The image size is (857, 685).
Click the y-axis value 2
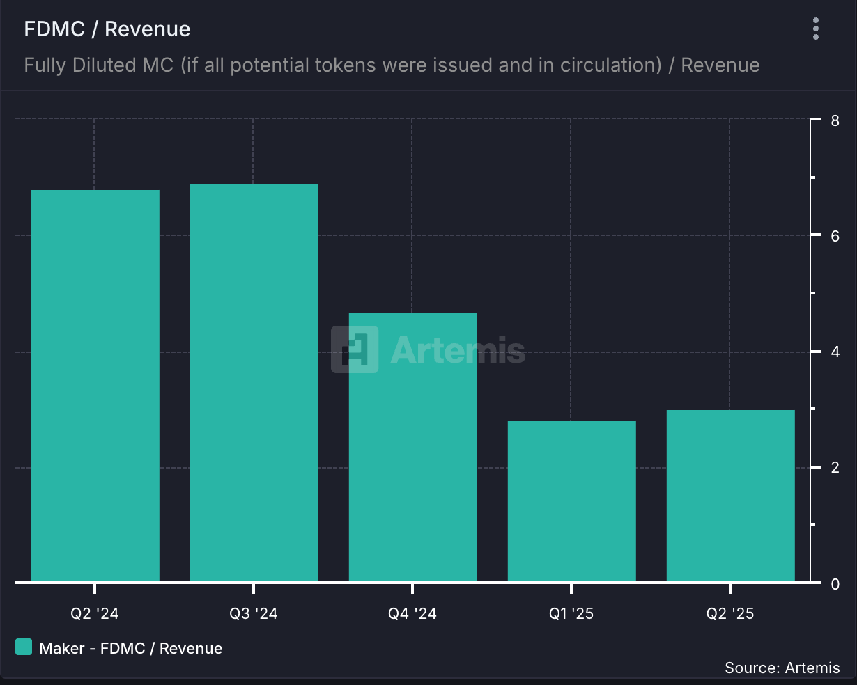click(x=835, y=467)
